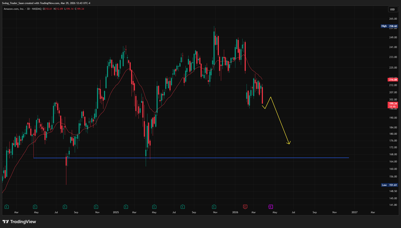The height and width of the screenshot is (228, 401).
Task: Click the high value H212.89
Action: tap(58, 9)
